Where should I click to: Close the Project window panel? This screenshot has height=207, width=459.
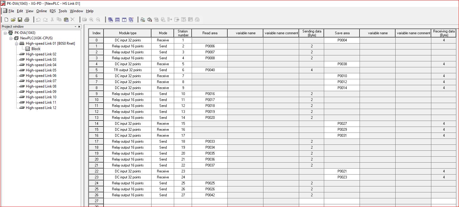point(79,27)
